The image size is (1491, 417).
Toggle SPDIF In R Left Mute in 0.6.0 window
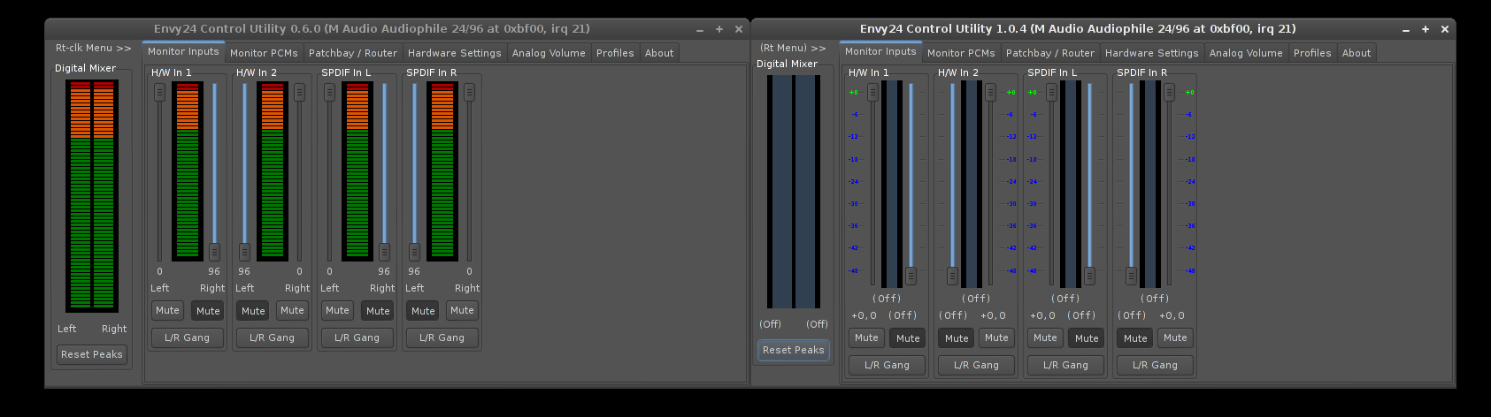[x=423, y=310]
